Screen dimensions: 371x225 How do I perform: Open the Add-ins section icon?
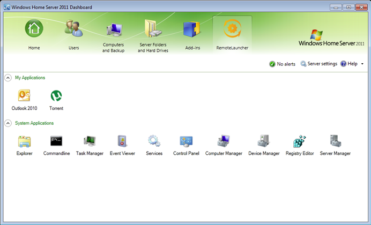192,29
